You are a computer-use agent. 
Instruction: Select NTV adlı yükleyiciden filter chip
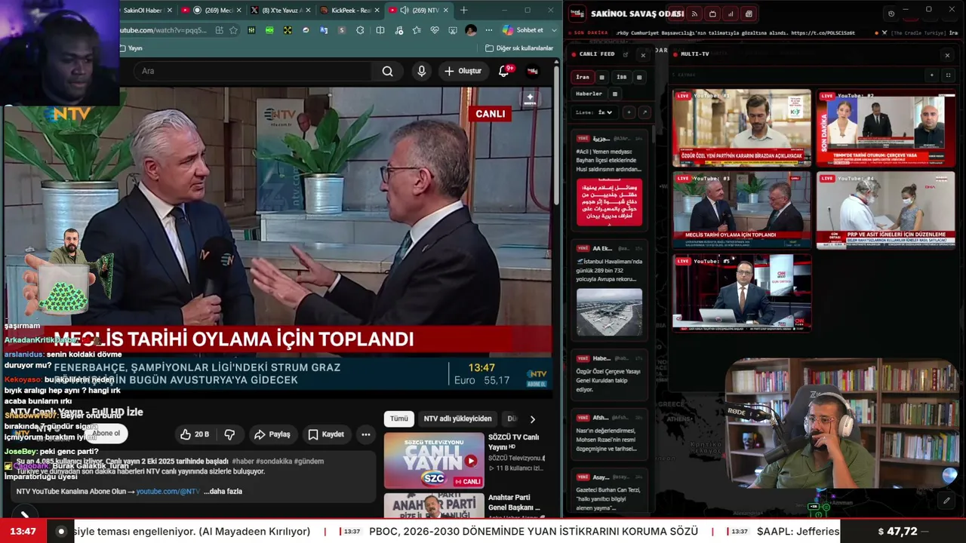pos(457,419)
